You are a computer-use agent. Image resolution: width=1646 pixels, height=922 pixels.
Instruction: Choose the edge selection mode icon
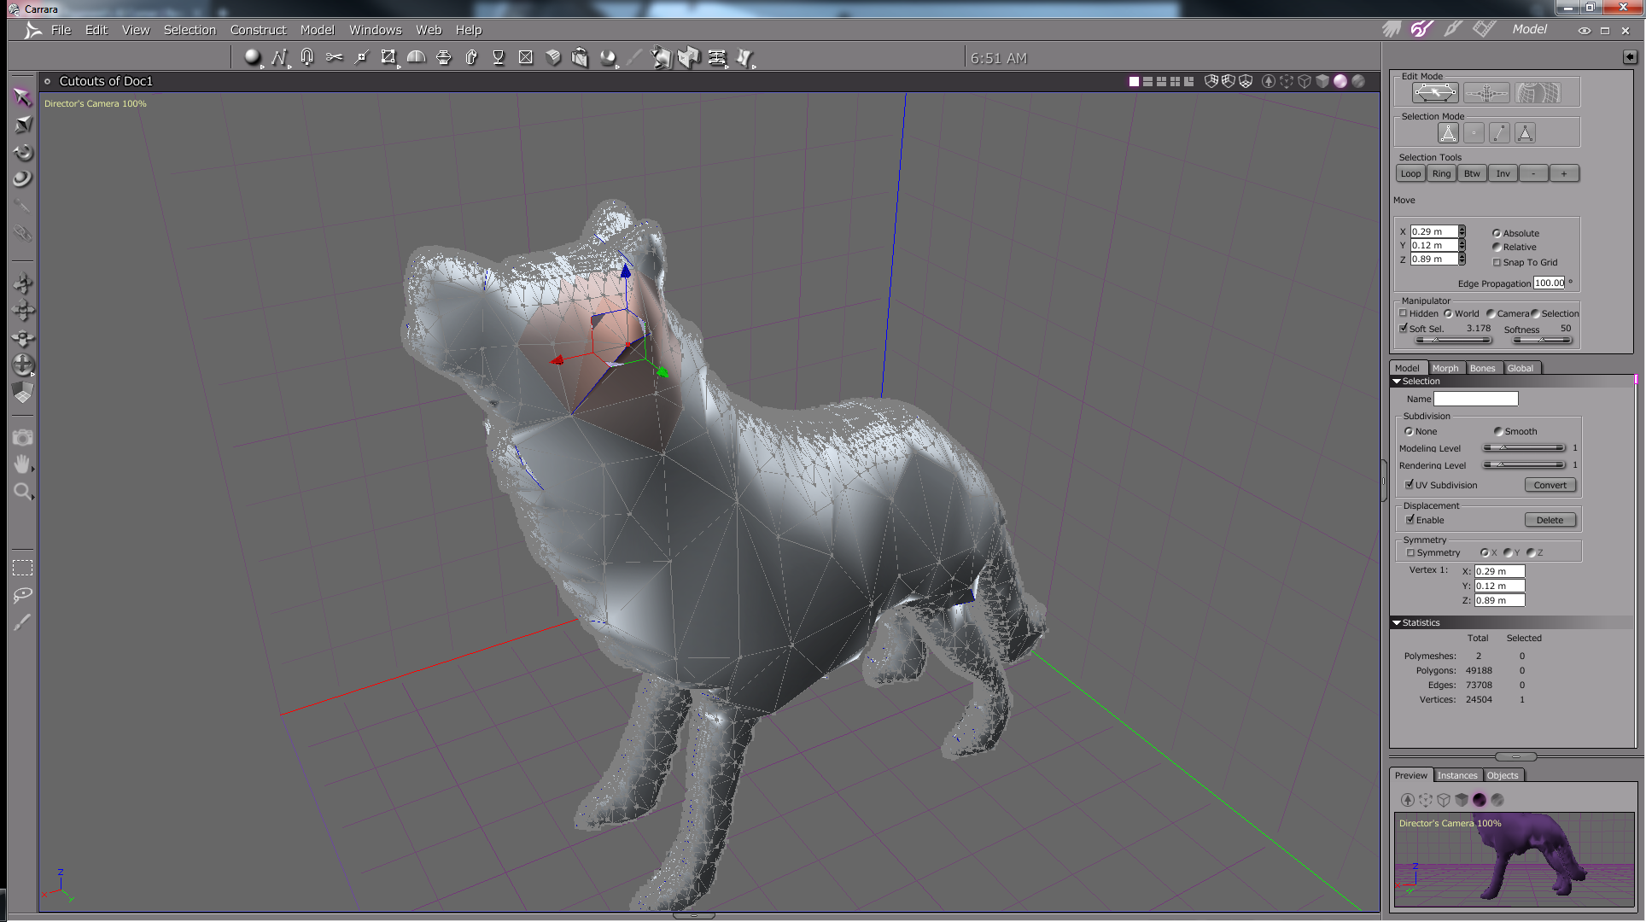(x=1499, y=133)
